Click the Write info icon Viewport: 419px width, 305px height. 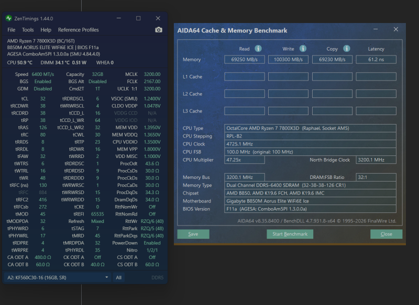pos(303,49)
